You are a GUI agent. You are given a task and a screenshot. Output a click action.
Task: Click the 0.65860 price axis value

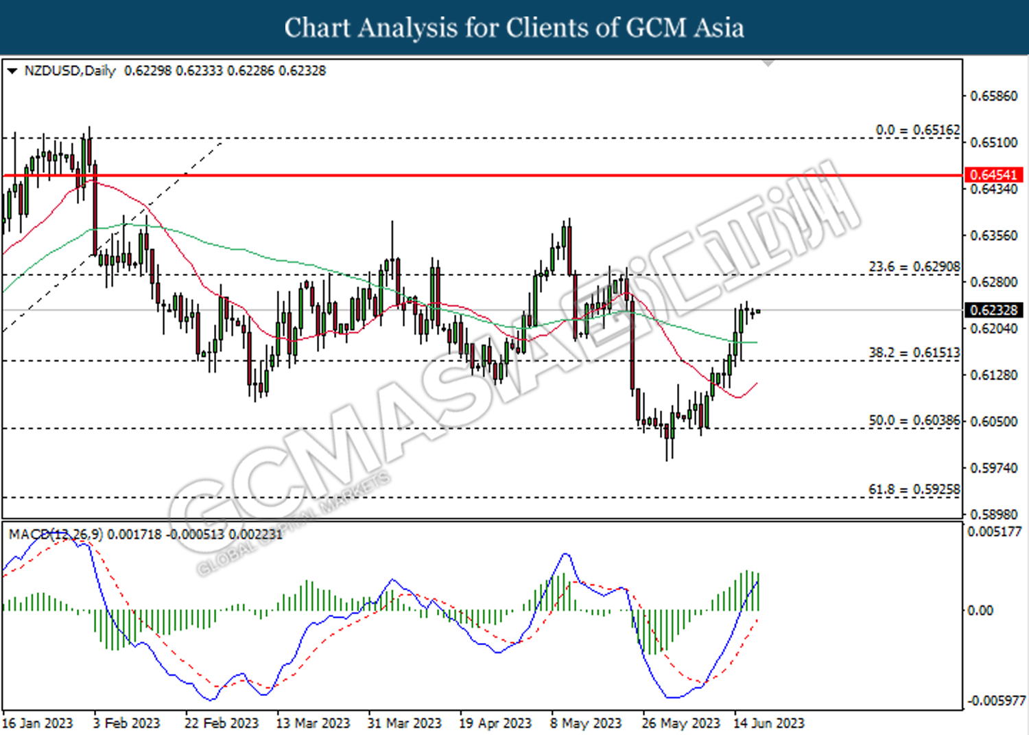994,96
